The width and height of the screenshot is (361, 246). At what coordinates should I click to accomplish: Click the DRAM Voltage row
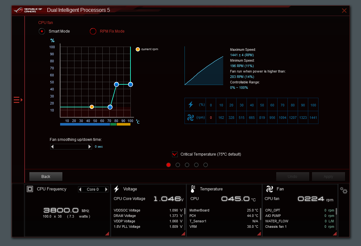(148, 216)
